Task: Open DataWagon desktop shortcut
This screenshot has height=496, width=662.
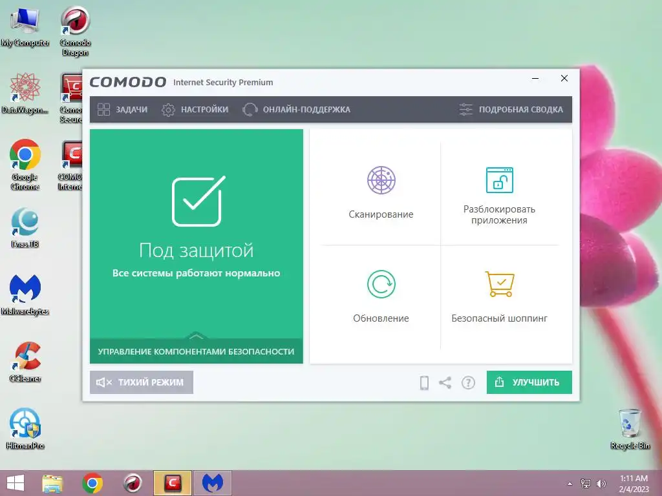Action: [x=25, y=93]
